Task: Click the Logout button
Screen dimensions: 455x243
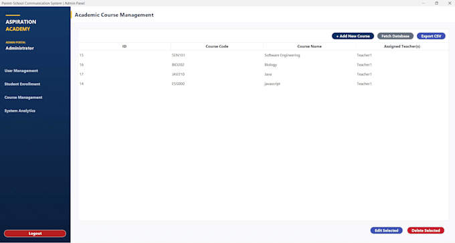Action: pyautogui.click(x=35, y=234)
